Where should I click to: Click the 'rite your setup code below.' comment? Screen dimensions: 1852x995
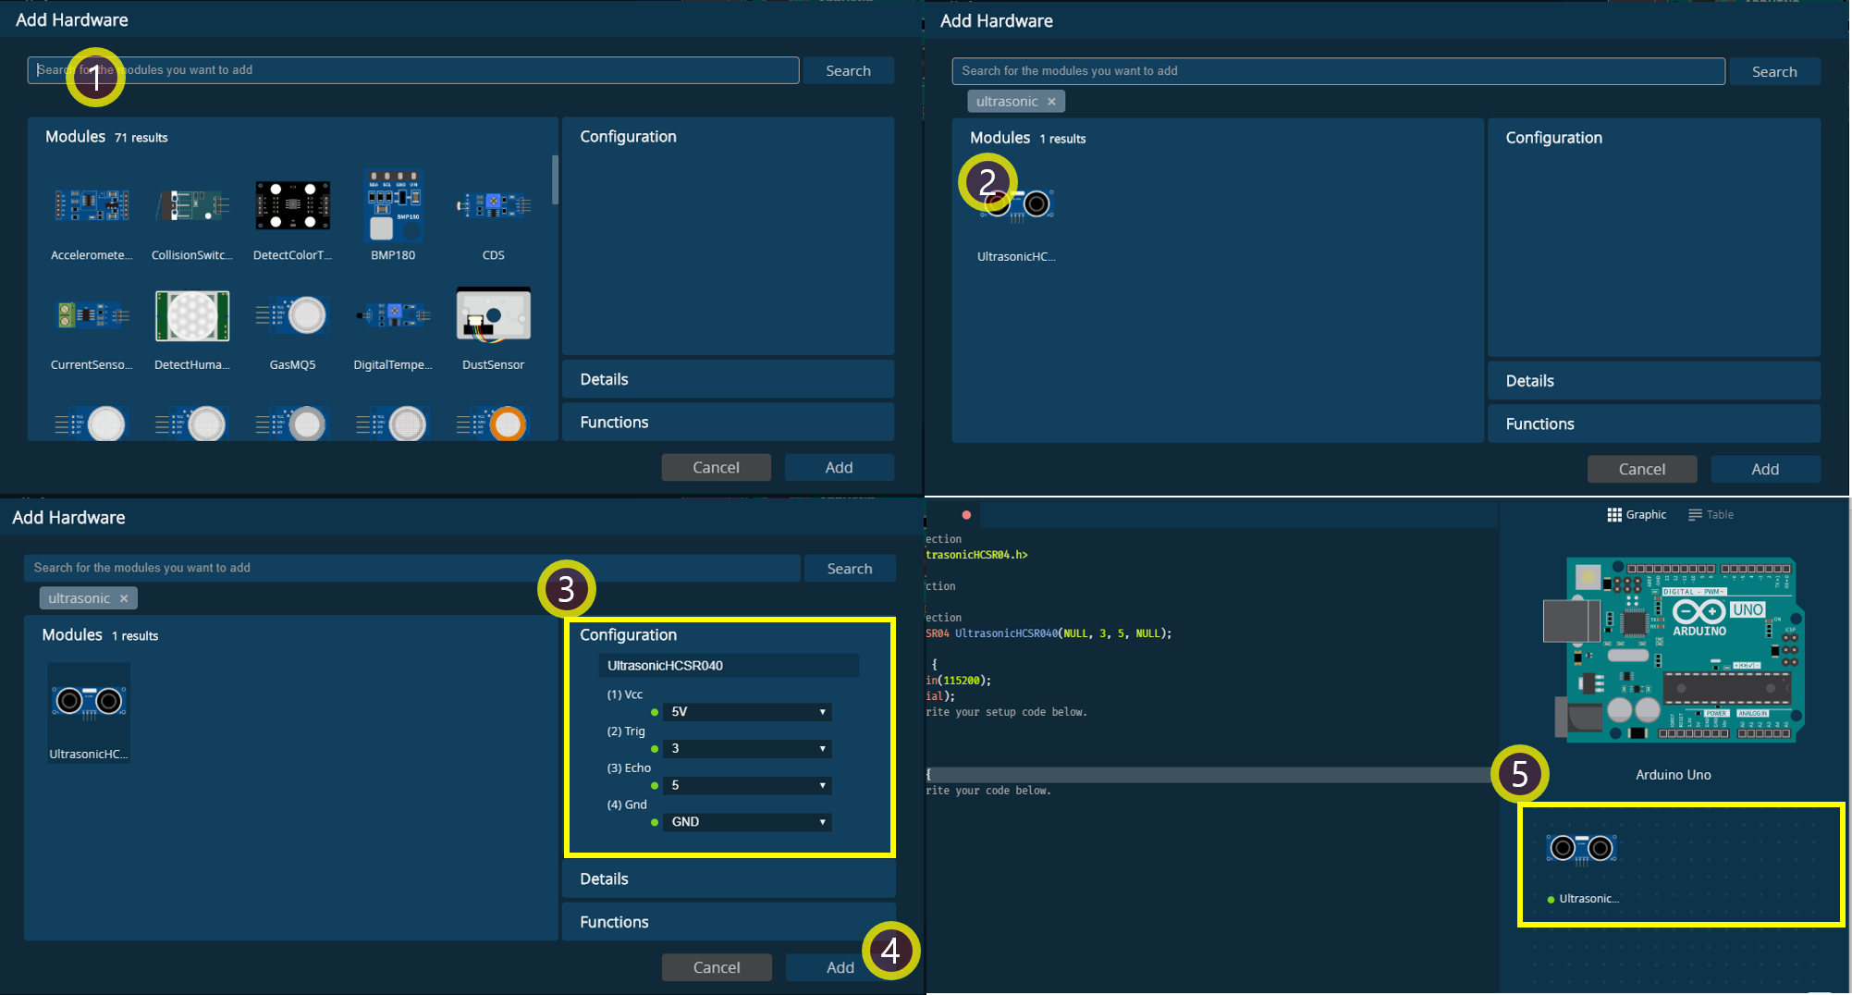tap(1006, 712)
